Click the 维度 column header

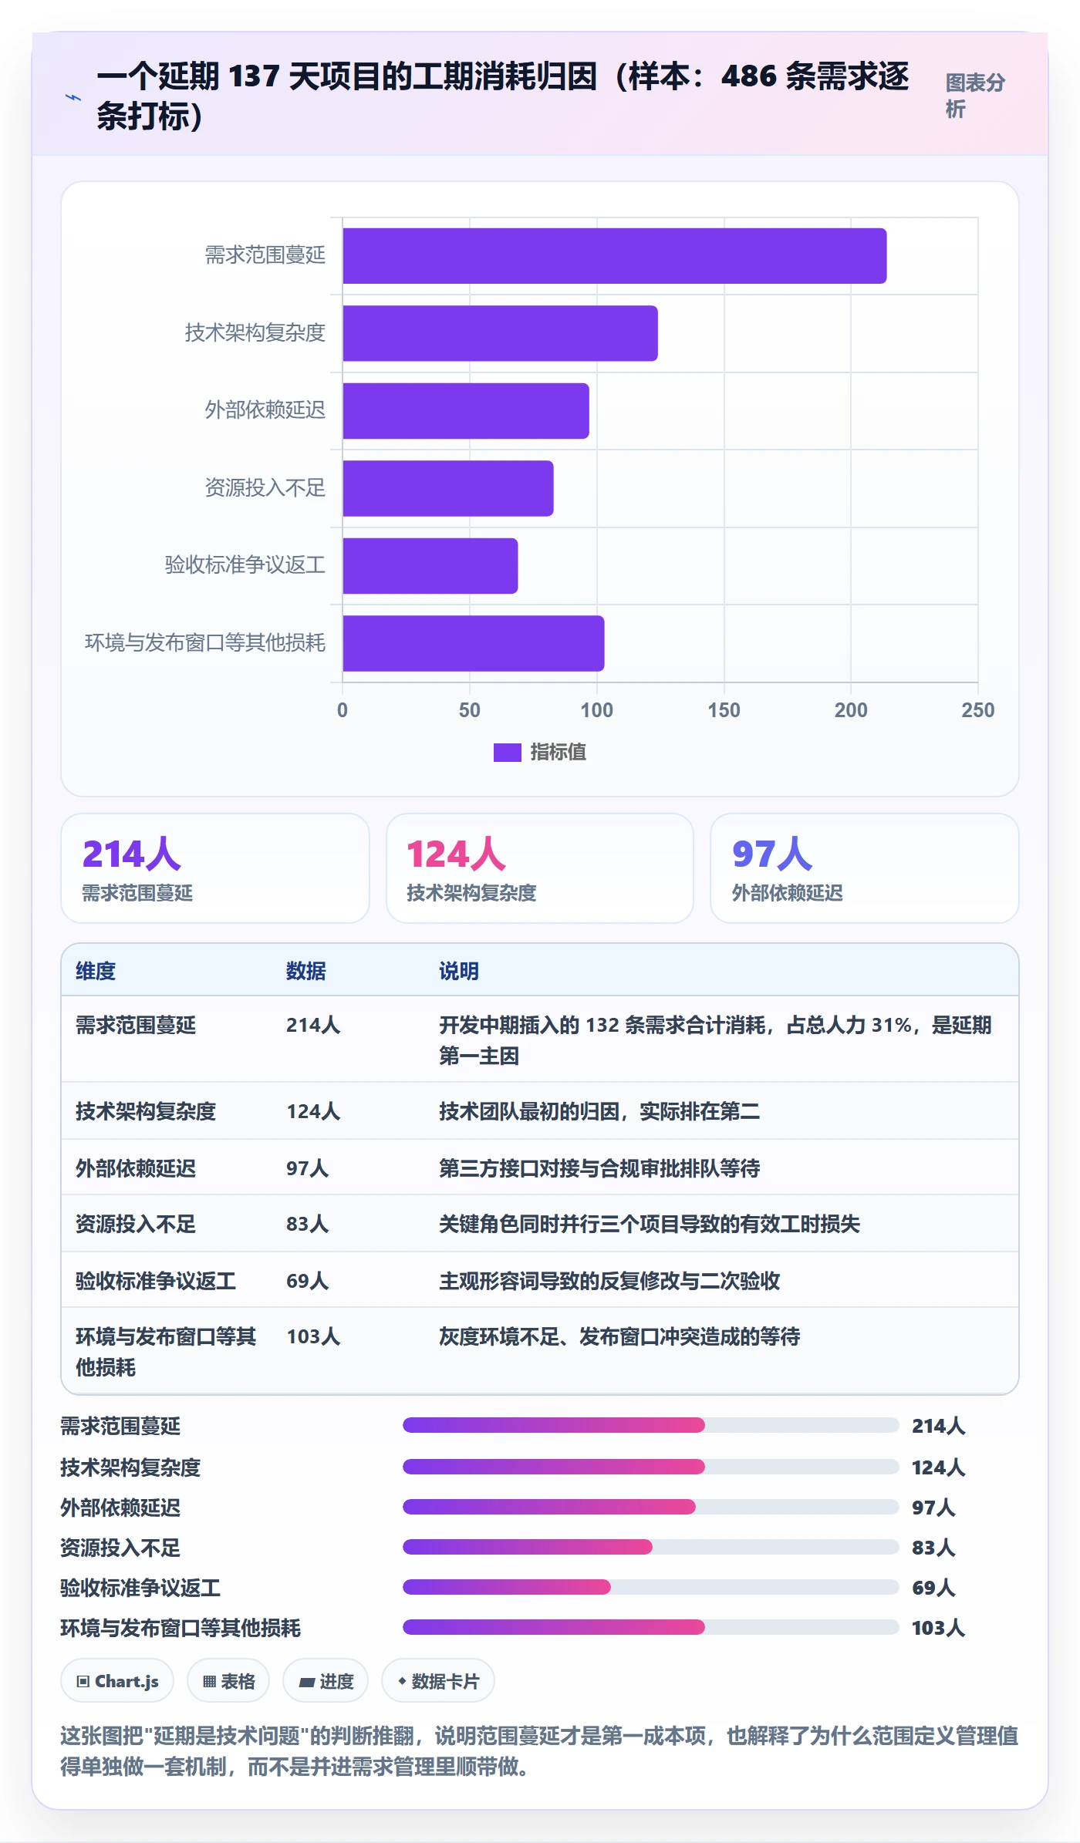[96, 971]
